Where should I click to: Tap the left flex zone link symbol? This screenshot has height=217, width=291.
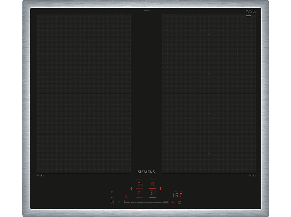point(131,189)
